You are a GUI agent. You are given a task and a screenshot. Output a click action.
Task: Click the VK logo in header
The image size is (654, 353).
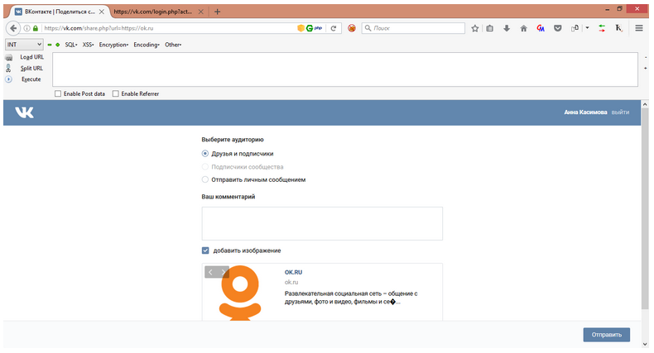click(x=24, y=112)
